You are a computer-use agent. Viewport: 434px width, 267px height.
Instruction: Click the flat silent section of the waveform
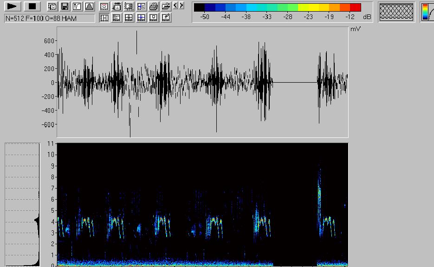295,83
